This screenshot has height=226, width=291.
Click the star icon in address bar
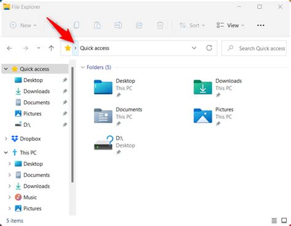68,48
